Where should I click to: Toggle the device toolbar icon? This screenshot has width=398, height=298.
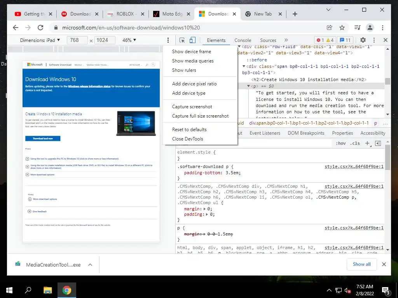click(x=193, y=40)
